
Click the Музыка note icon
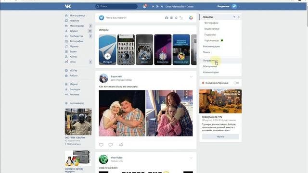[66, 47]
